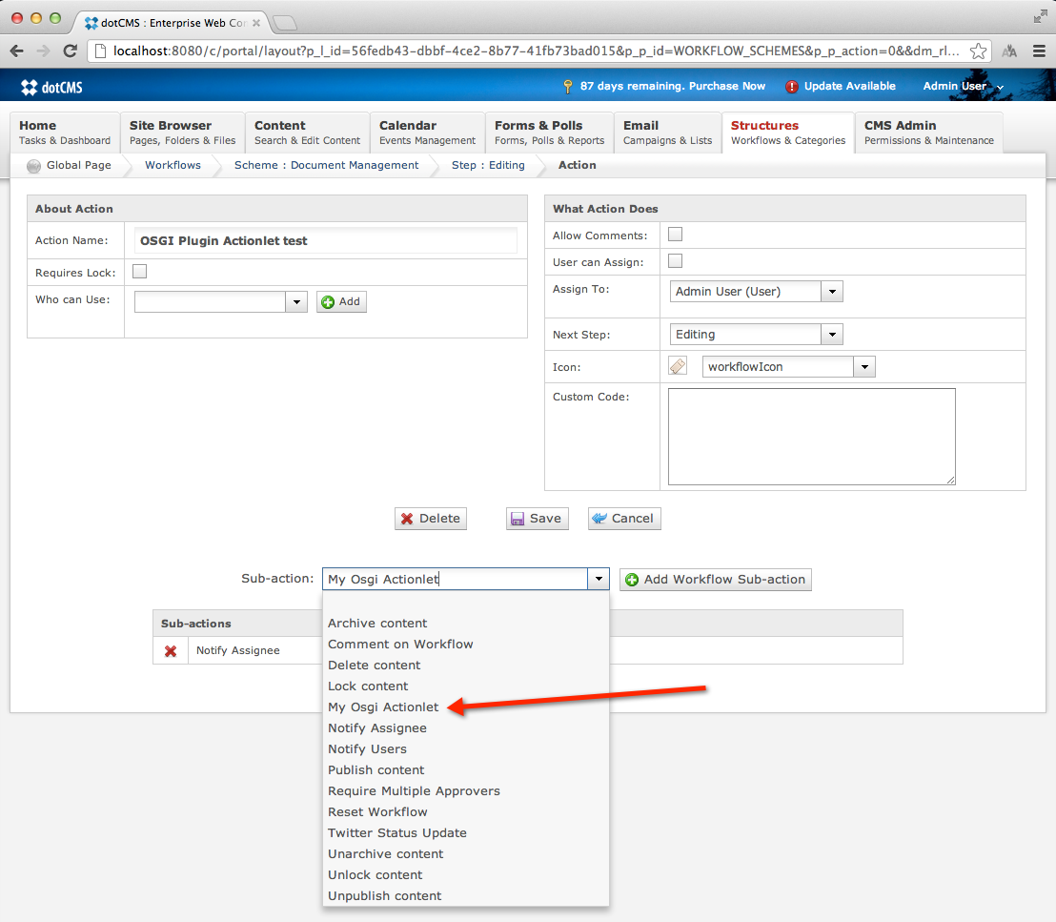This screenshot has height=922, width=1056.
Task: Enable the Requires Lock checkbox
Action: coord(140,272)
